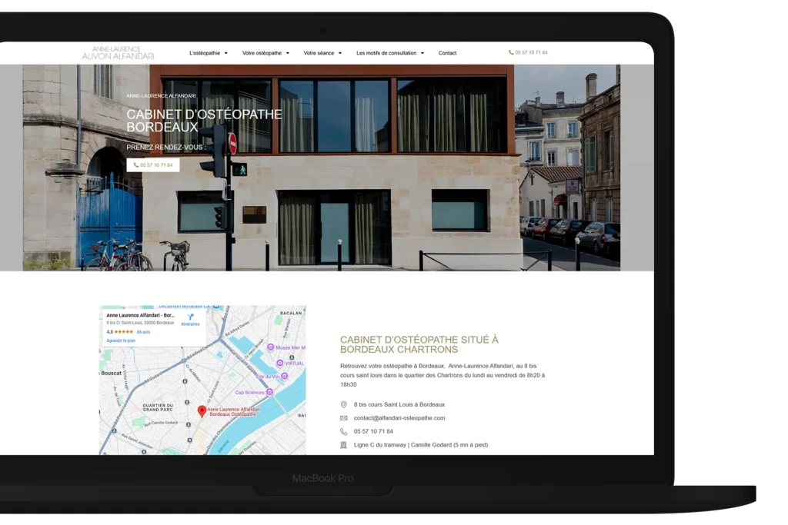The image size is (788, 525).
Task: Click the phone icon in contact list
Action: 344,432
